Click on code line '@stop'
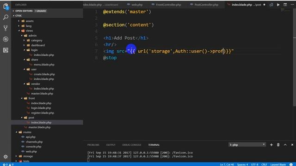Image resolution: width=296 pixels, height=166 pixels. pos(110,58)
